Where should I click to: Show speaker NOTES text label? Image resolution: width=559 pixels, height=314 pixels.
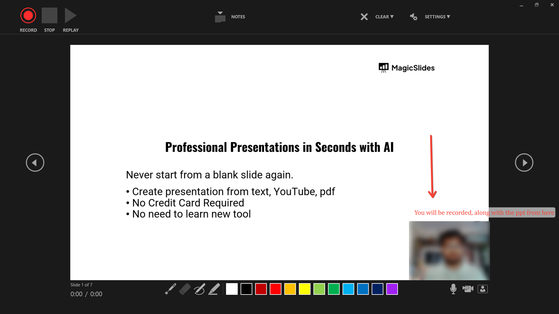[x=238, y=17]
